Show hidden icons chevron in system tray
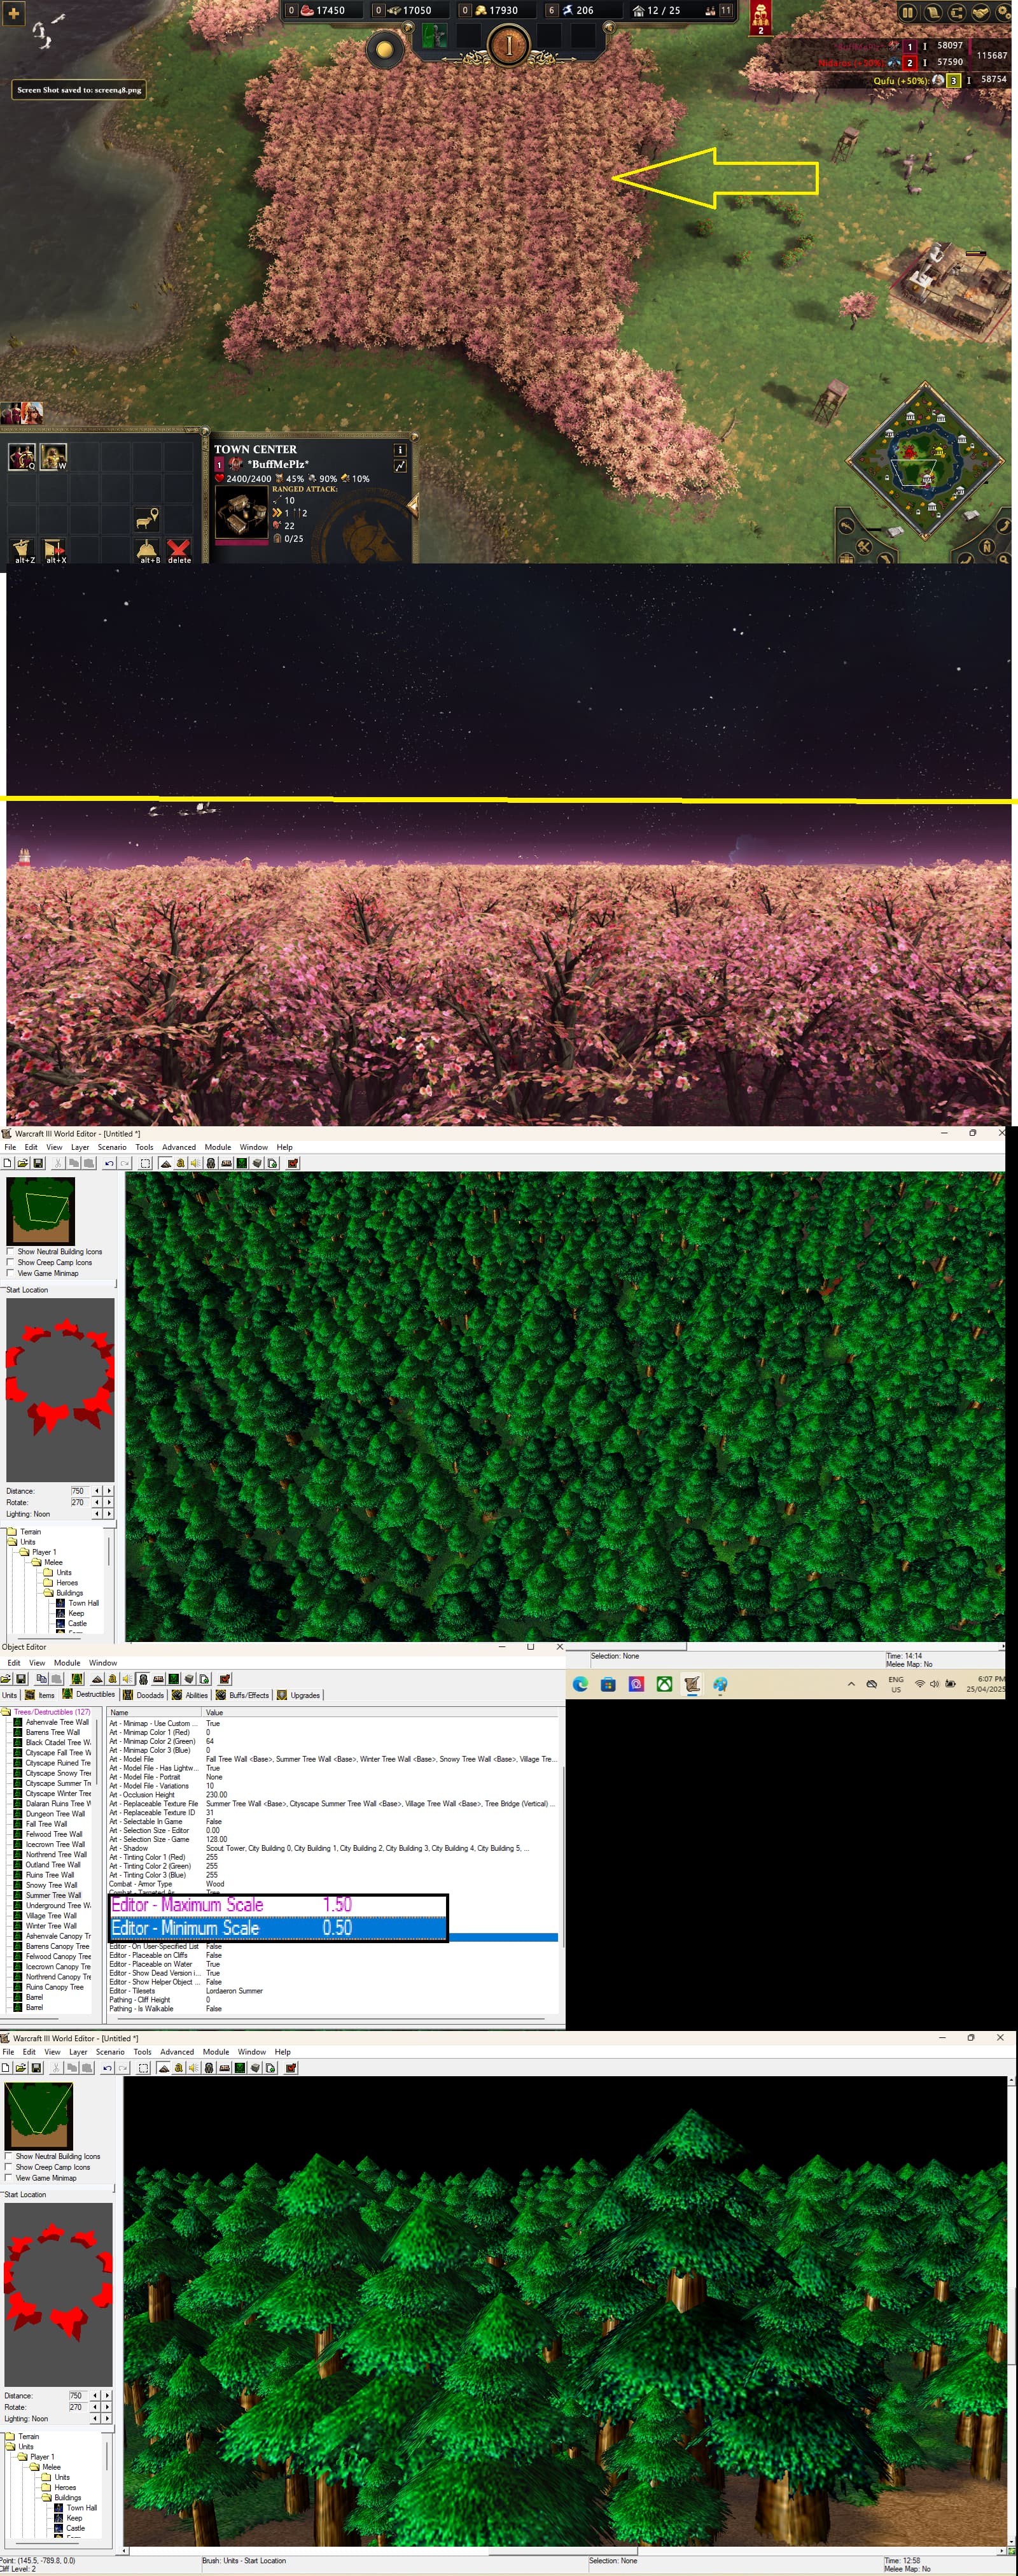The width and height of the screenshot is (1018, 2576). pyautogui.click(x=851, y=1684)
